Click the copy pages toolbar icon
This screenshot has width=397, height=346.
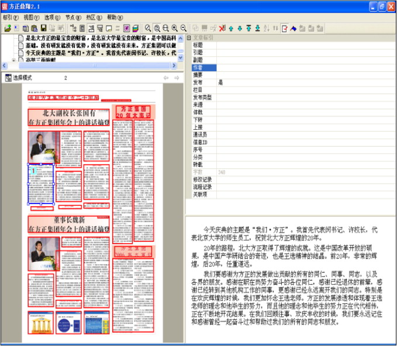(26, 28)
